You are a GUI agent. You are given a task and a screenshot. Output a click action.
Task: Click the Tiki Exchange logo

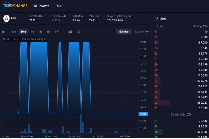click(15, 6)
